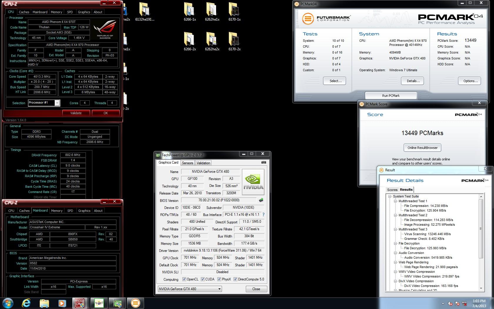Toggle the PhysX checkbox in GPU-Z
Viewport: 494px width, 309px height.
219,279
